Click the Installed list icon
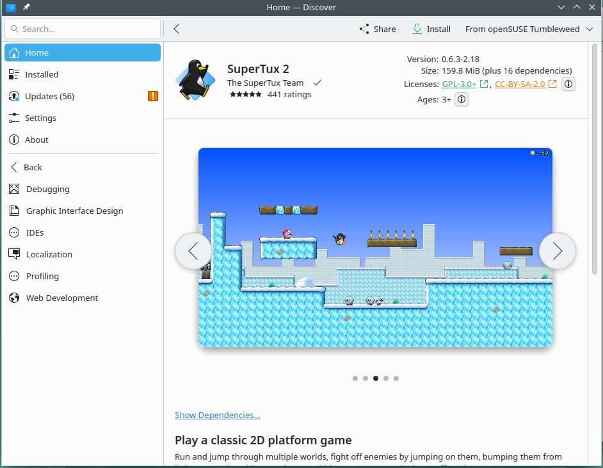 (14, 74)
